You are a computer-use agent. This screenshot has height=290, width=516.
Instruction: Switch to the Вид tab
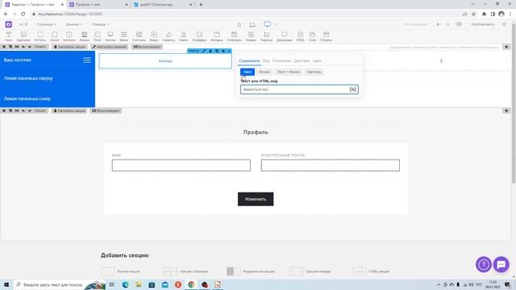click(x=266, y=61)
